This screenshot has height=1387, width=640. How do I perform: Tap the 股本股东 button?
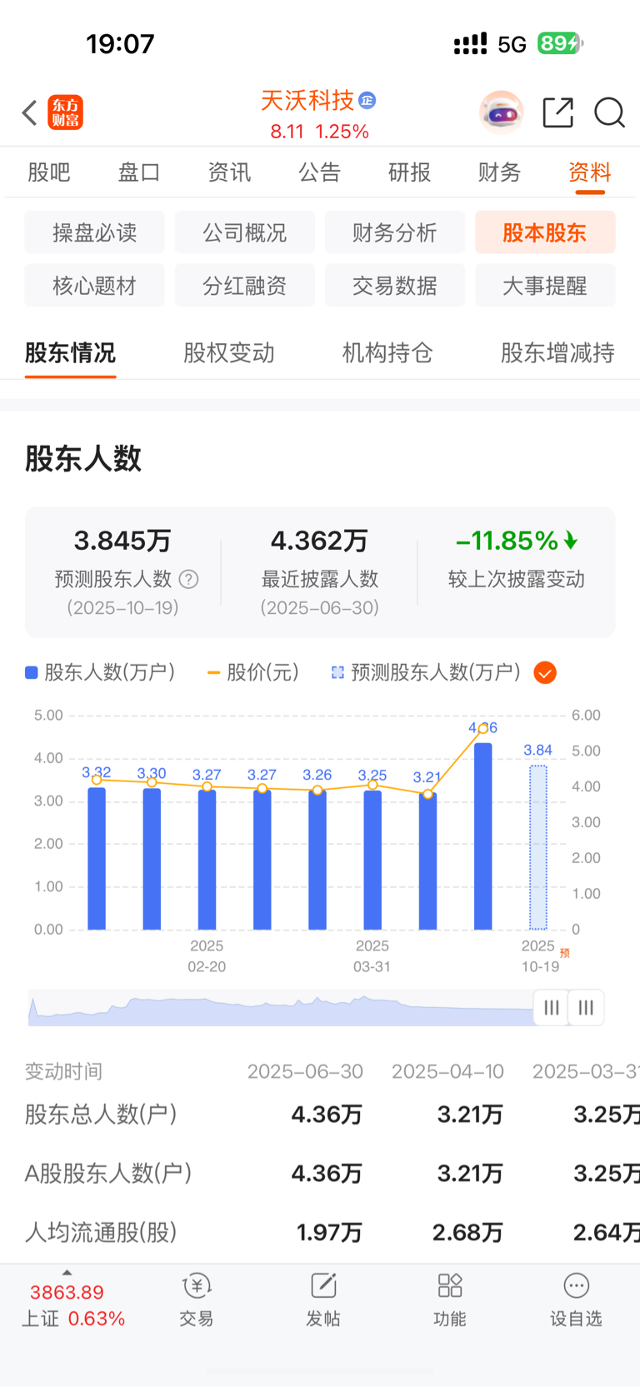click(x=545, y=232)
